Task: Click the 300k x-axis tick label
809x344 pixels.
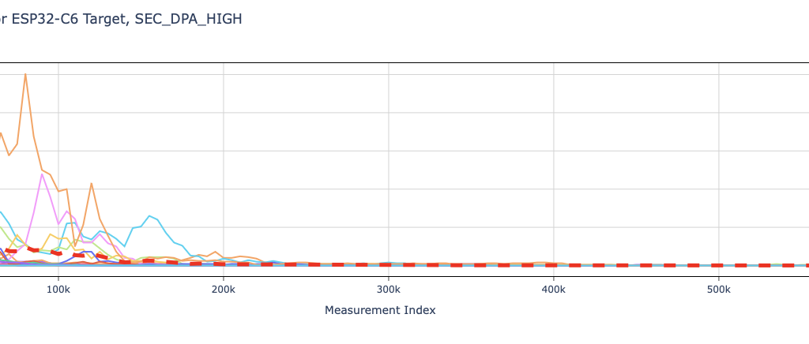Action: (389, 290)
